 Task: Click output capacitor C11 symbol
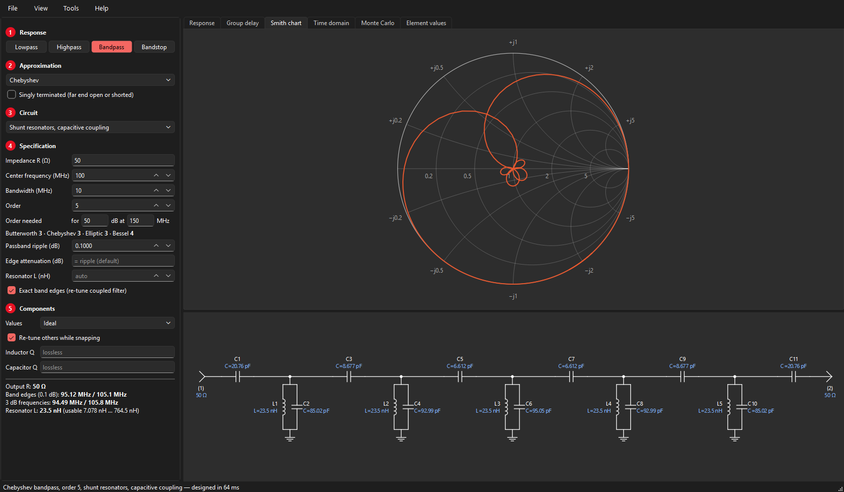[793, 377]
